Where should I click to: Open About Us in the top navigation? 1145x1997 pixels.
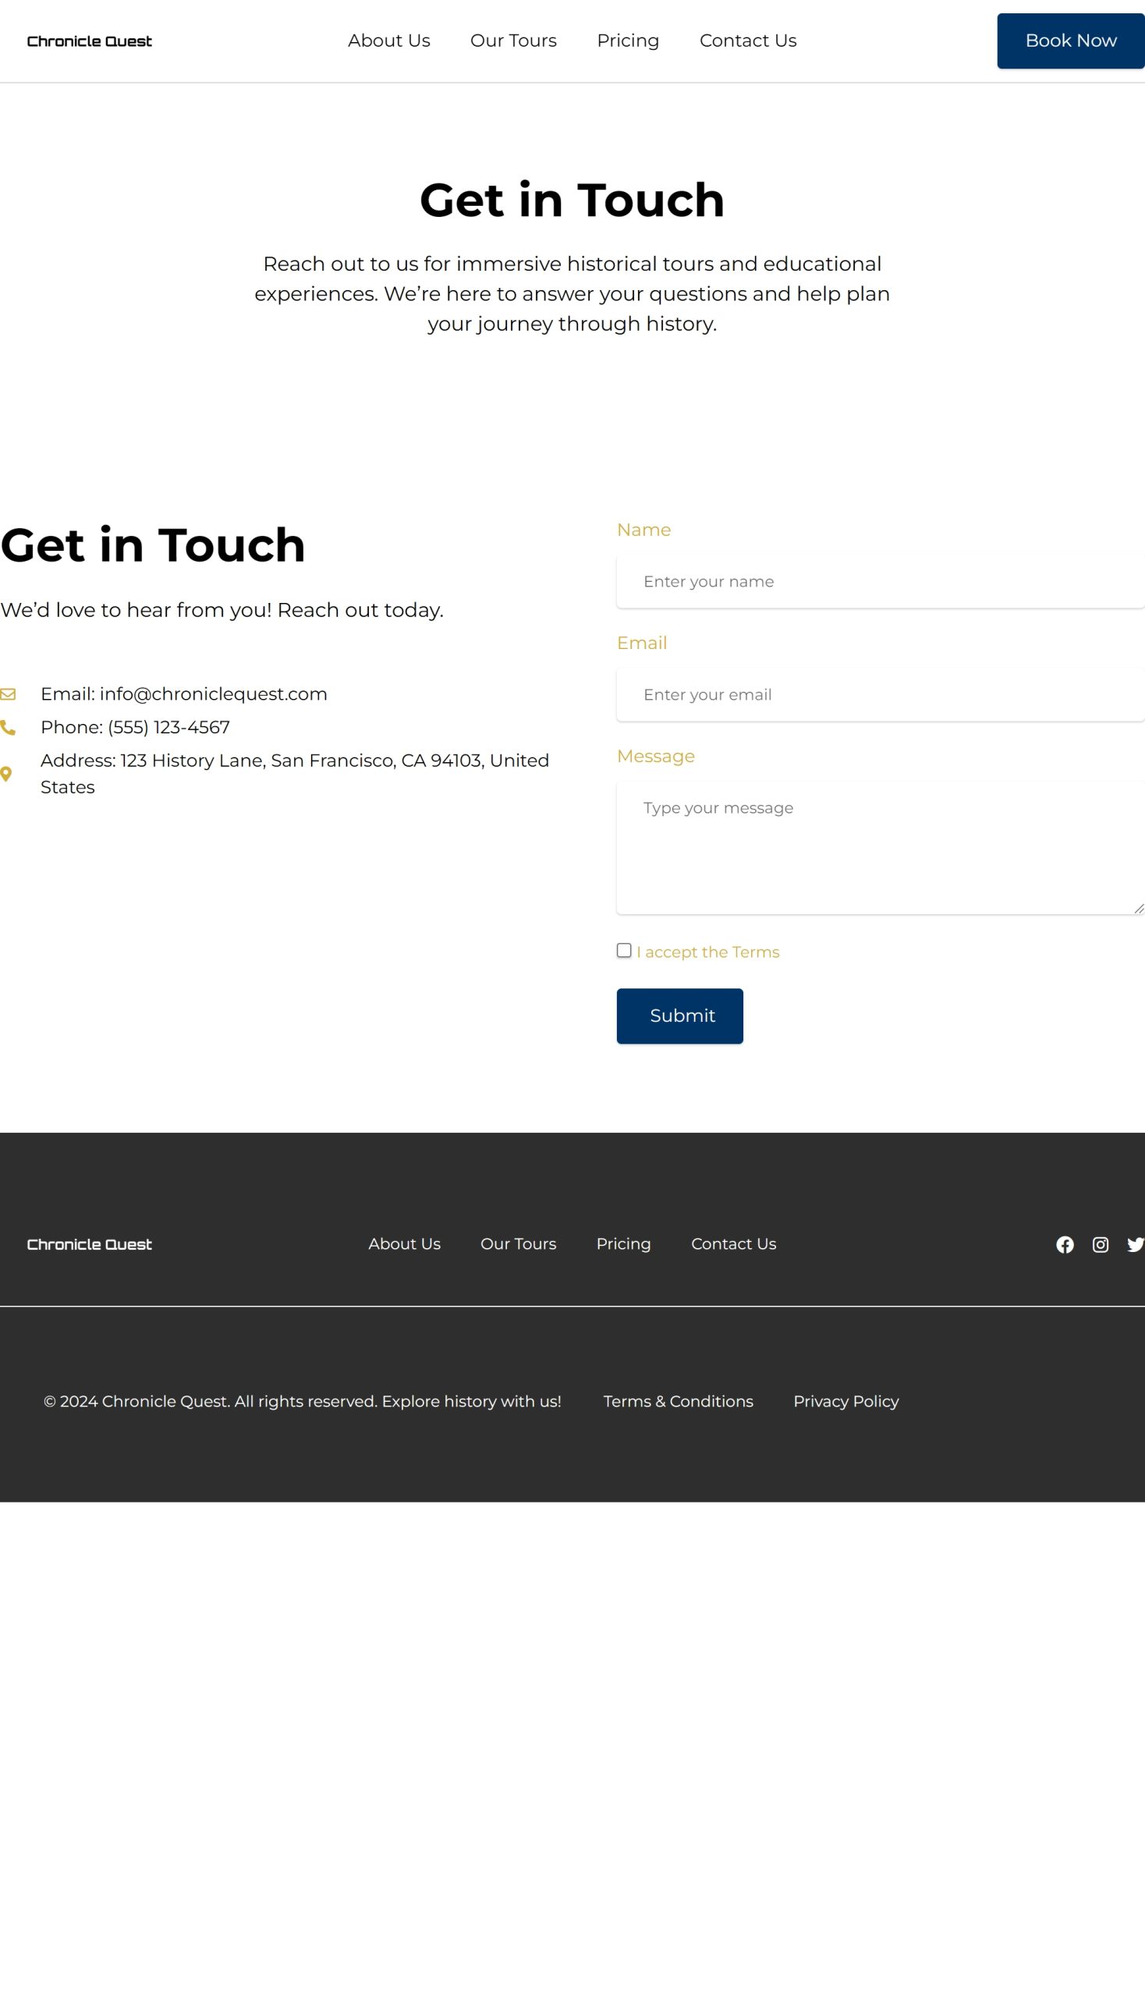(388, 41)
